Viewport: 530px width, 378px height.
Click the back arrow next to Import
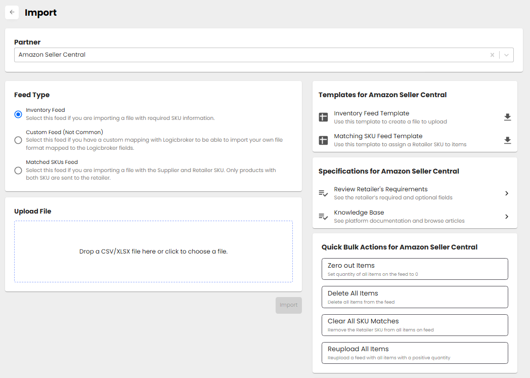[12, 13]
